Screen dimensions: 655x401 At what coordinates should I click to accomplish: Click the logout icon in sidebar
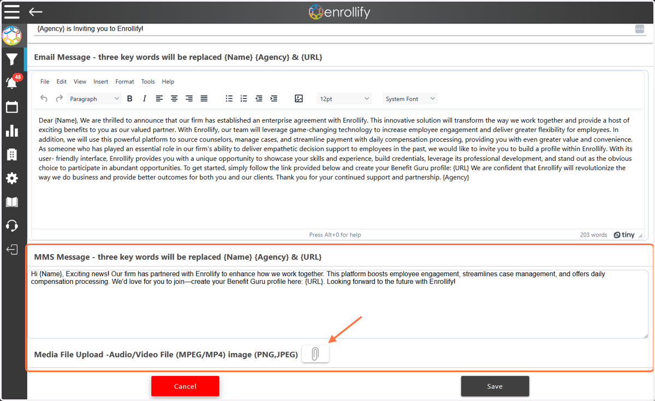pos(12,250)
